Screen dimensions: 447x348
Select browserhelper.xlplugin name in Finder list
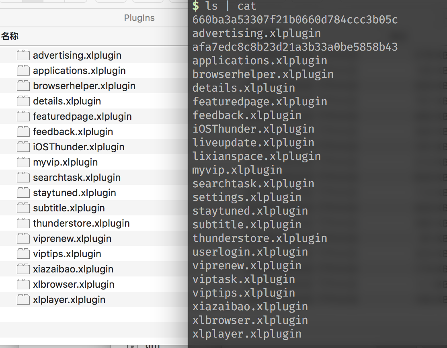tap(84, 86)
